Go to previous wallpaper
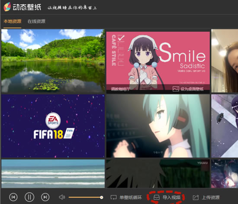 coord(13,197)
